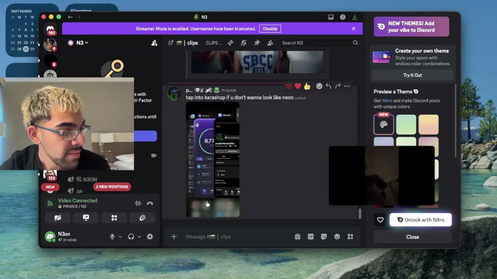Send a gift from message bar
This screenshot has width=497, height=279.
coord(297,237)
